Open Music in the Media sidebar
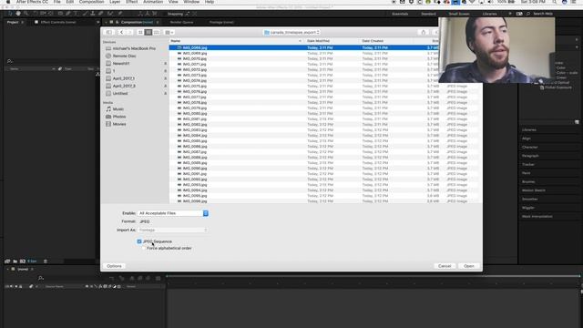 point(118,109)
